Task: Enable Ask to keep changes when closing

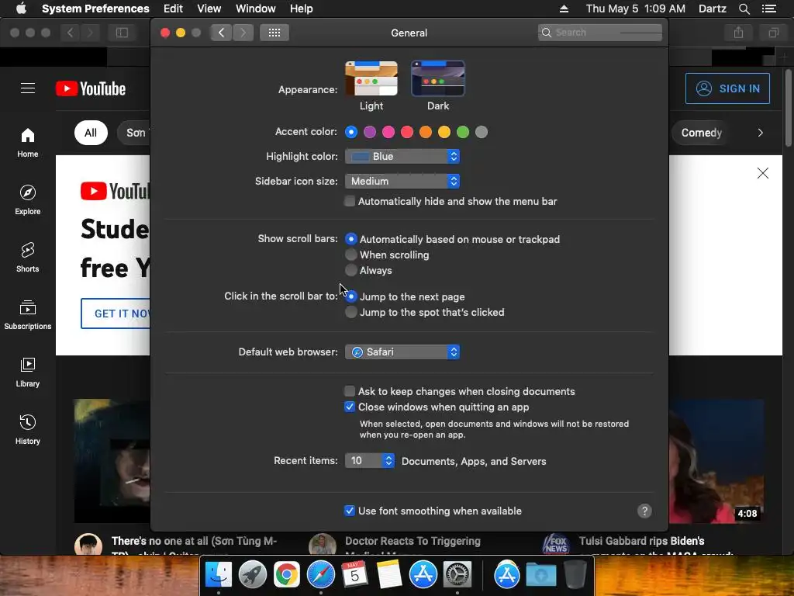Action: (350, 391)
